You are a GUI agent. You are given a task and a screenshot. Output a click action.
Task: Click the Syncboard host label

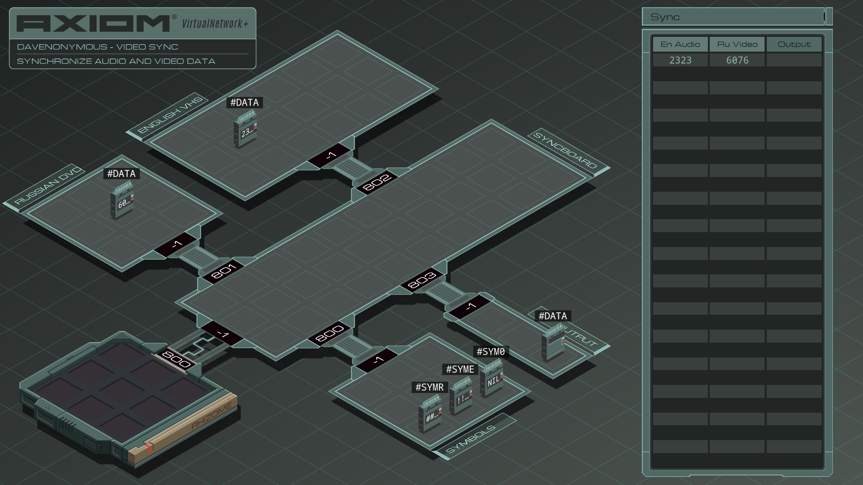[x=565, y=150]
